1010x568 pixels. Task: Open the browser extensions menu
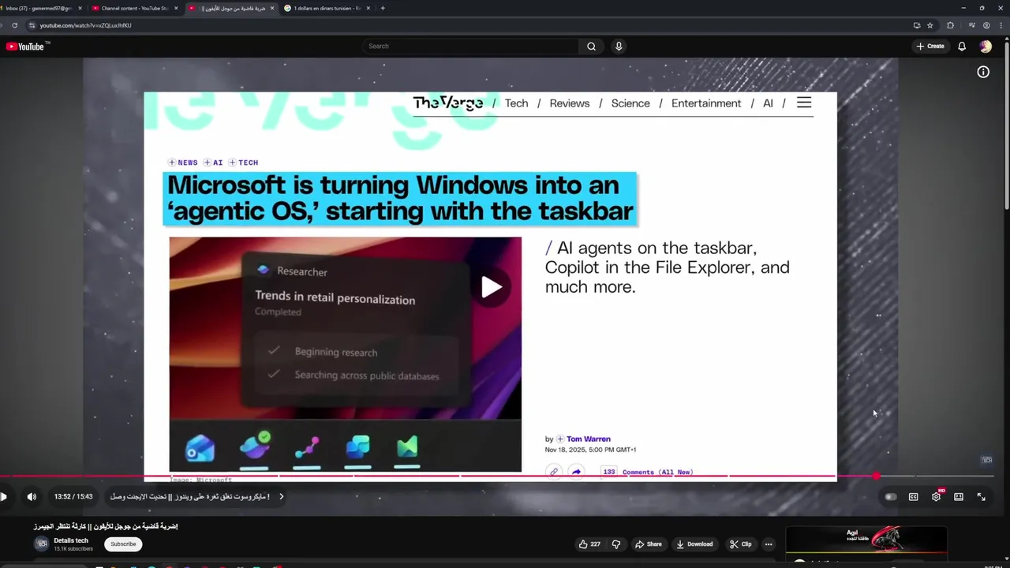pos(950,25)
